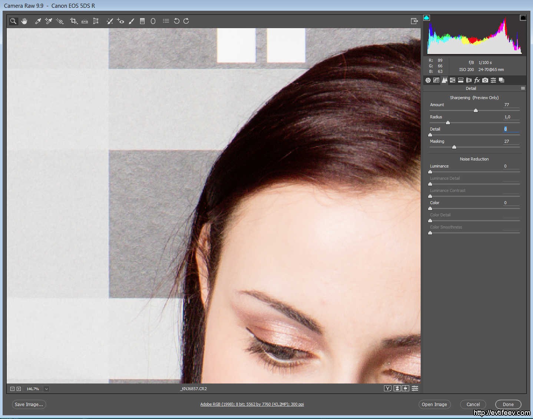Open the zoom level dropdown

[46, 389]
